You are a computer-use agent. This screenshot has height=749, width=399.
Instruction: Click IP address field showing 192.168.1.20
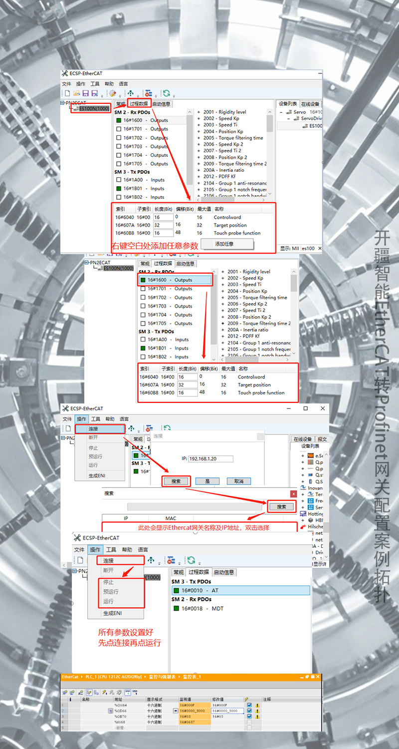tap(210, 458)
